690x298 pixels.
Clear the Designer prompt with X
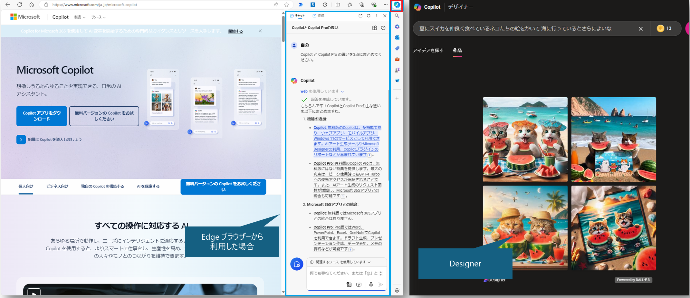pos(641,29)
